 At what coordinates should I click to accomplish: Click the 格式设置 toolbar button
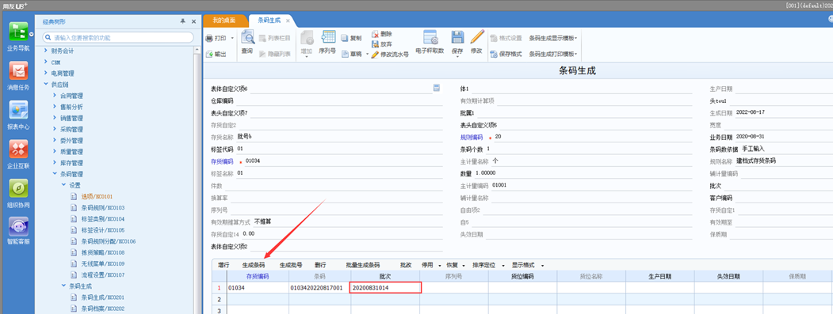(x=506, y=38)
